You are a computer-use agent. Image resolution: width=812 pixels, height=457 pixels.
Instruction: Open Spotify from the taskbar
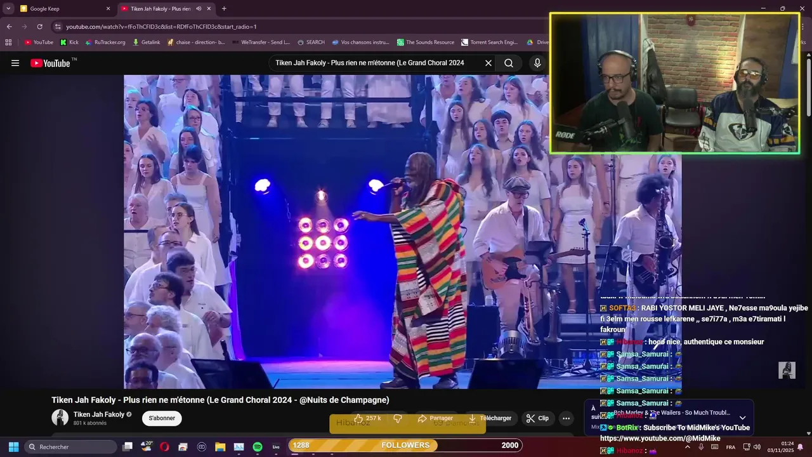(258, 447)
